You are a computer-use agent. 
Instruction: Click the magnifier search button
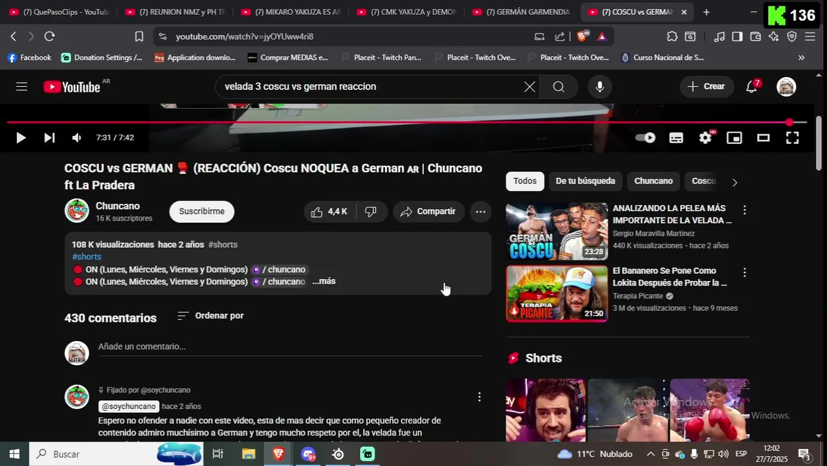coord(558,87)
